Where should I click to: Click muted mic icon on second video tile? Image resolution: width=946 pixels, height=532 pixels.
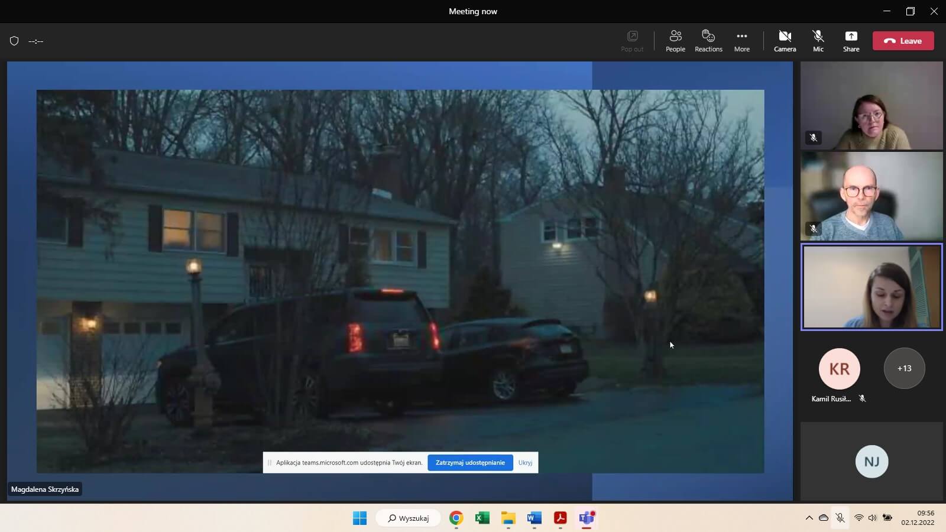[x=814, y=229]
